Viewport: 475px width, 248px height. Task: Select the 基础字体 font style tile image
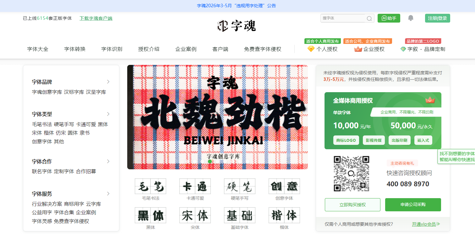coord(240,215)
